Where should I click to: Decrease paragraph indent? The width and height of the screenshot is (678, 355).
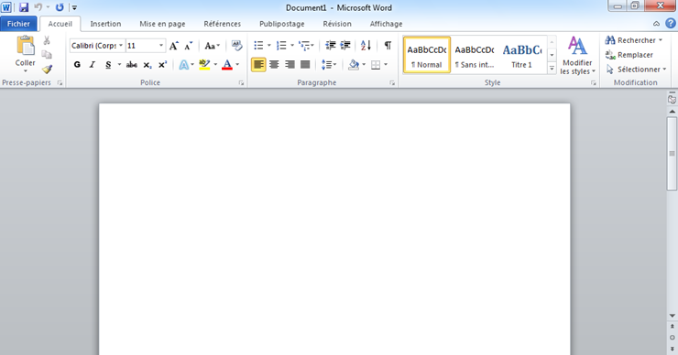coord(331,46)
